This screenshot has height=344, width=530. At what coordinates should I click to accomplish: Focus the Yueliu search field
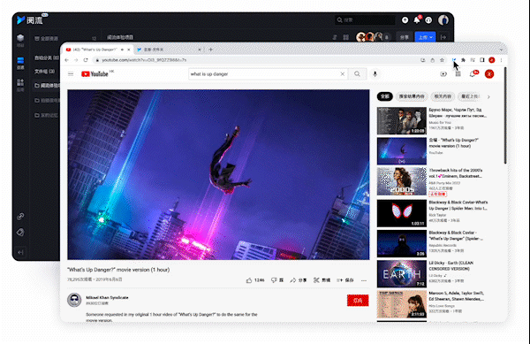tap(365, 20)
